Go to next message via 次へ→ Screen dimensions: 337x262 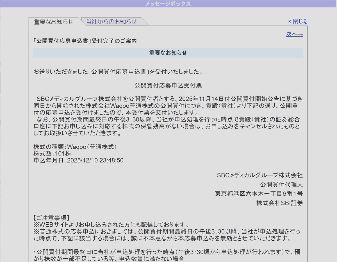coord(295,34)
